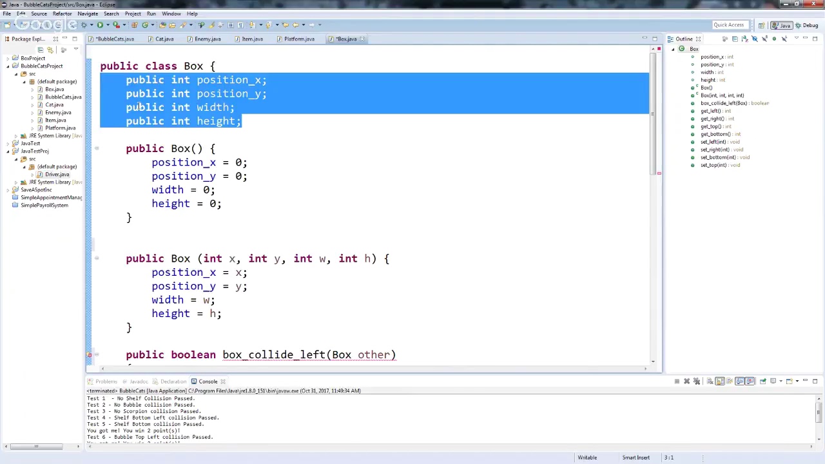This screenshot has height=464, width=825.
Task: Toggle Word Wrap icon in Console toolbar
Action: (x=730, y=381)
